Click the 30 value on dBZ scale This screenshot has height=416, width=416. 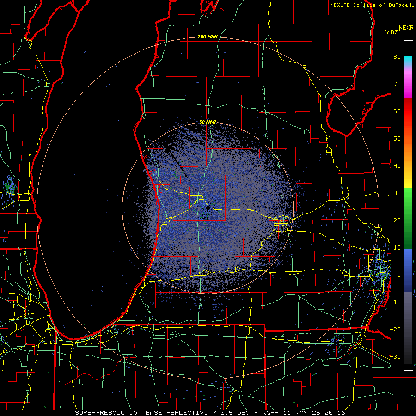pos(397,193)
